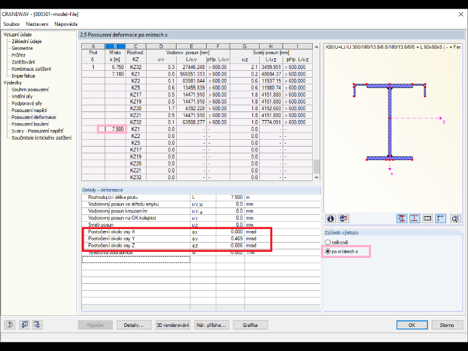Click the table scrollbar up arrow

point(317,47)
